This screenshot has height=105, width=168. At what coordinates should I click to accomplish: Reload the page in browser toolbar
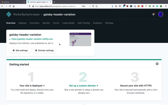pos(10,6)
